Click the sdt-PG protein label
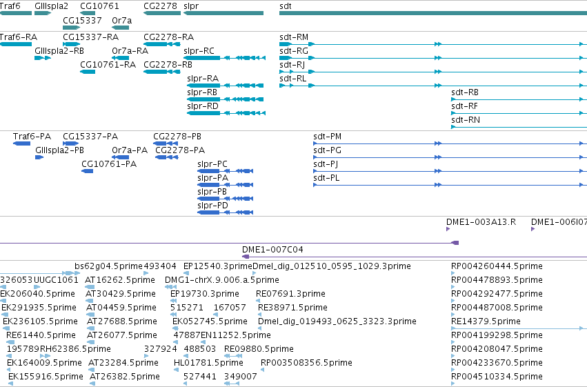This screenshot has width=587, height=387. coord(327,150)
